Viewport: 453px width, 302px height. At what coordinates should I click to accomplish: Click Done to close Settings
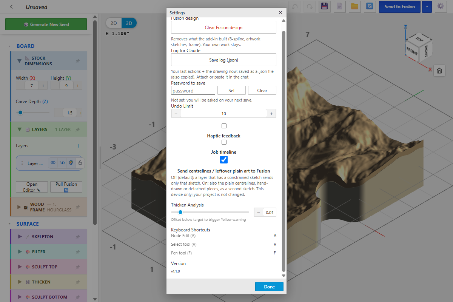click(x=269, y=287)
